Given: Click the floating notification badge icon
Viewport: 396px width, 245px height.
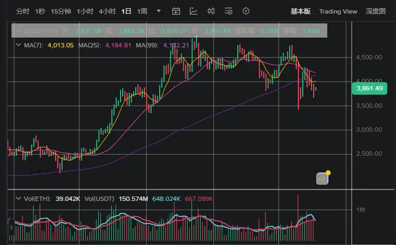Looking at the screenshot, I should point(322,178).
